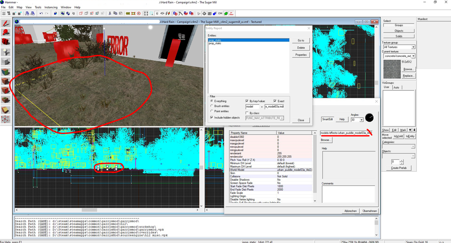The height and width of the screenshot is (243, 451).
Task: Select the Toggle Texture Application tool
Action: coord(6,72)
